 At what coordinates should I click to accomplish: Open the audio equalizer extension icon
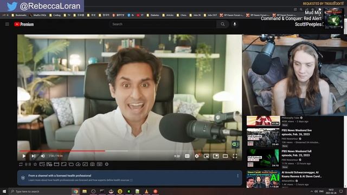tap(28, 164)
